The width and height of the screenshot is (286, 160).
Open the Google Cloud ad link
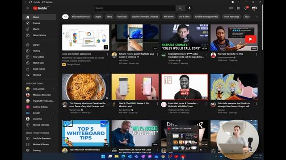coord(73,64)
